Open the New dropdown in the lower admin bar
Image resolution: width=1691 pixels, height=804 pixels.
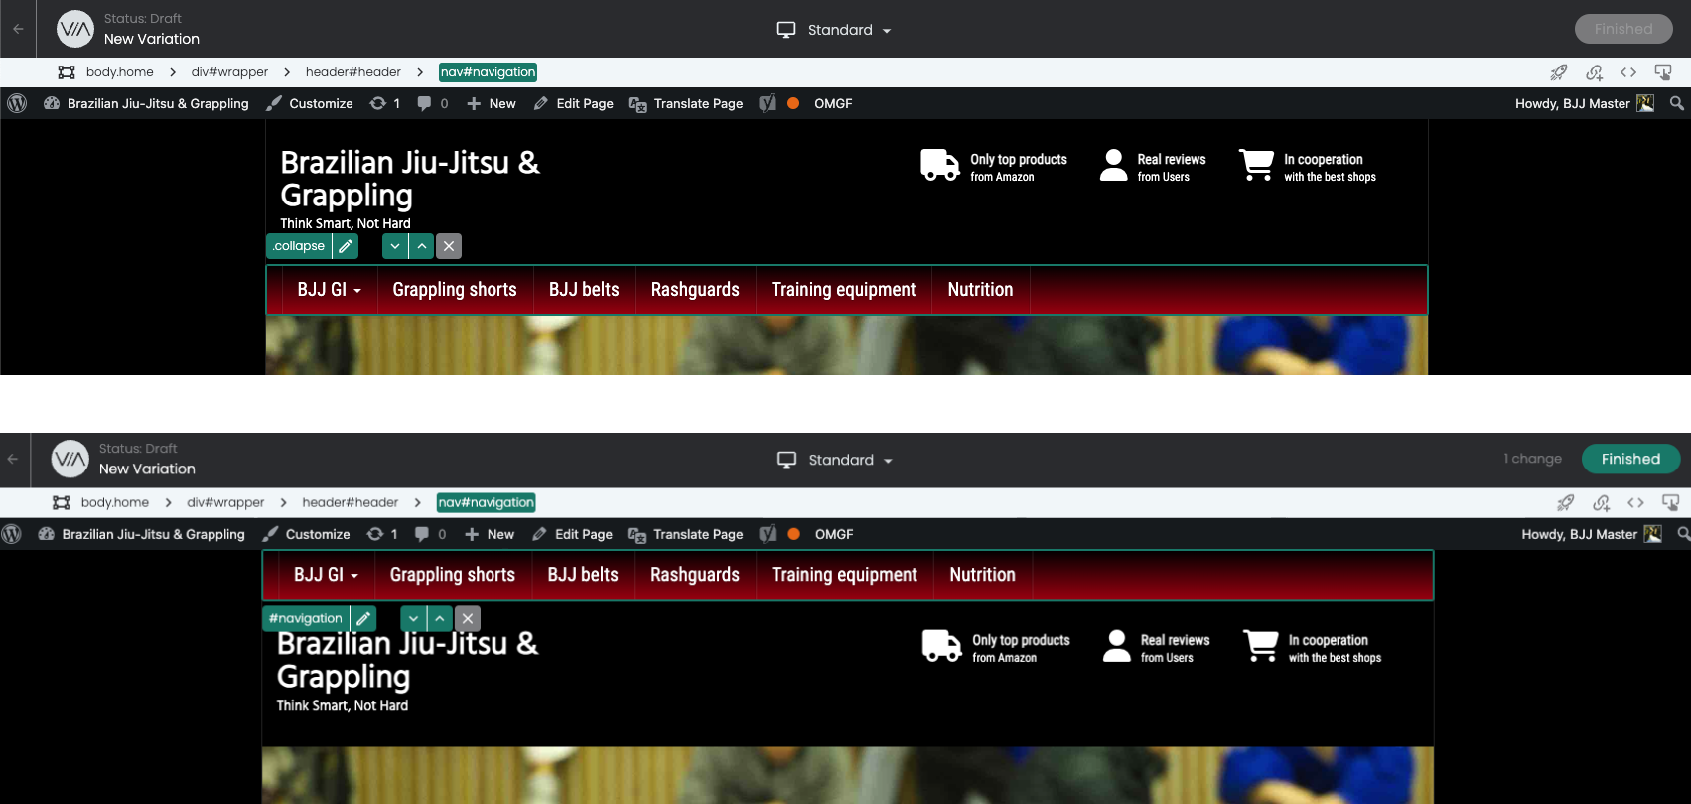(x=491, y=534)
